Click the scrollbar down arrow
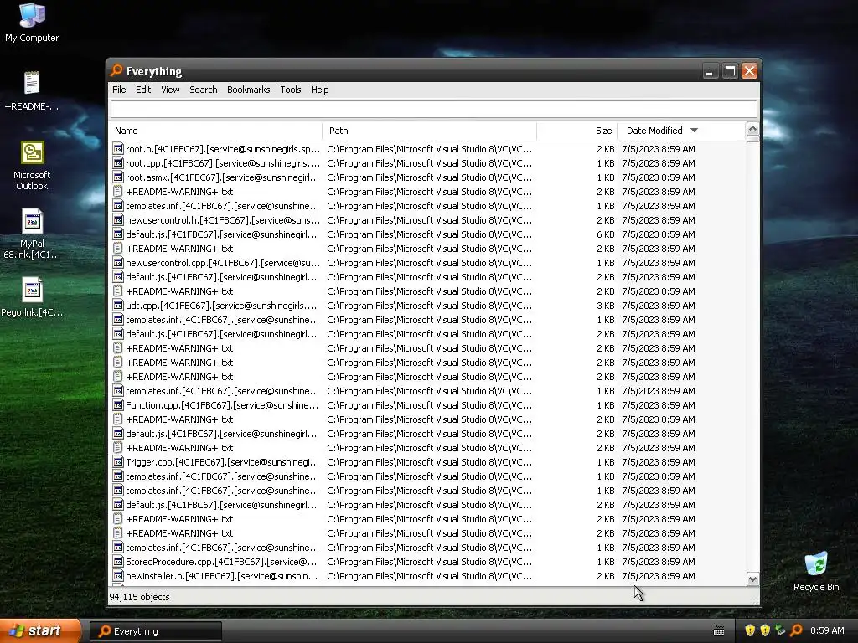The height and width of the screenshot is (643, 858). coord(753,579)
